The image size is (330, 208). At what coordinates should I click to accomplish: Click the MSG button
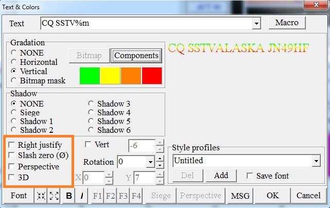[x=240, y=196]
